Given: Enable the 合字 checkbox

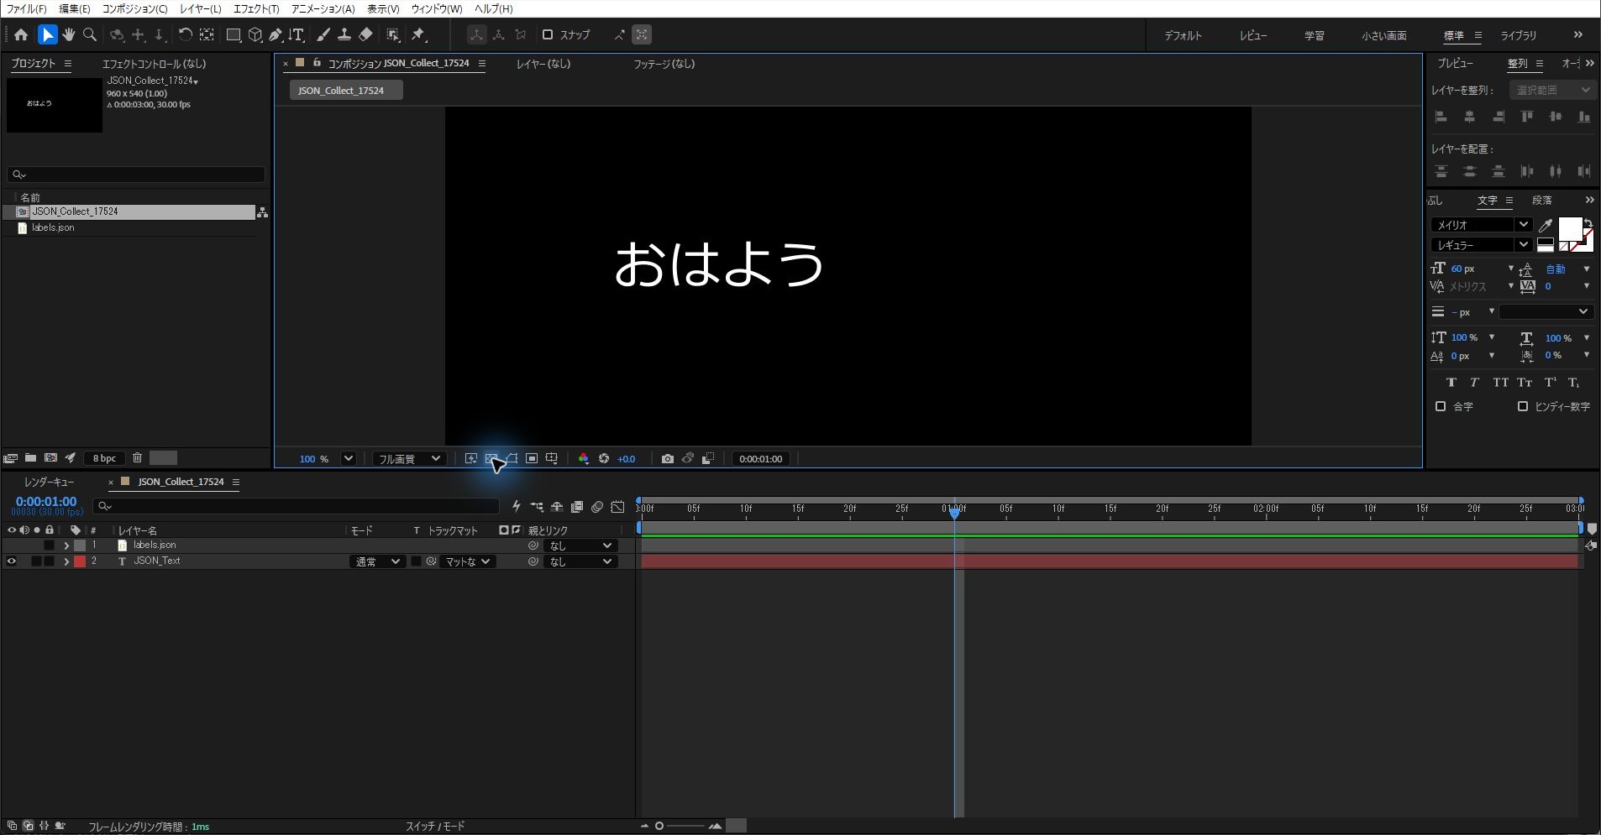Looking at the screenshot, I should pyautogui.click(x=1441, y=406).
